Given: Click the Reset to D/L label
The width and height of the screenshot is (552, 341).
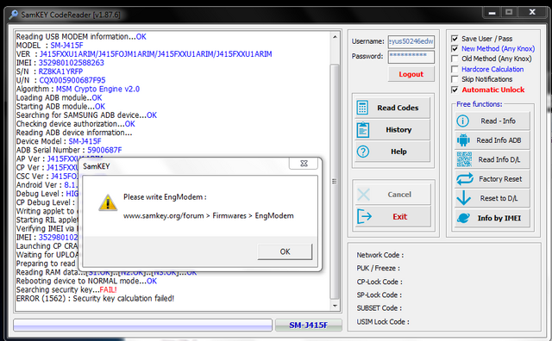Looking at the screenshot, I should tap(499, 198).
